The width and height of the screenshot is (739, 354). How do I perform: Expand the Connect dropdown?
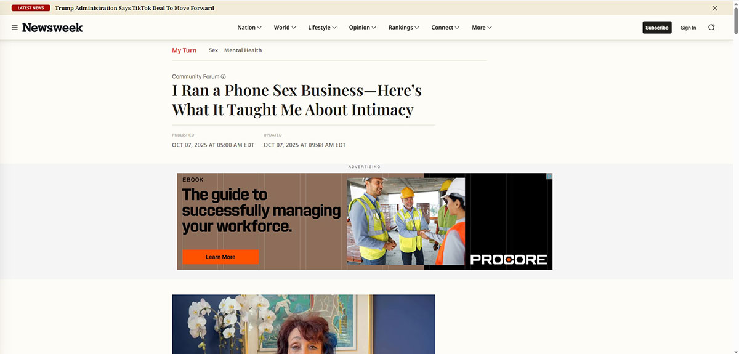445,28
